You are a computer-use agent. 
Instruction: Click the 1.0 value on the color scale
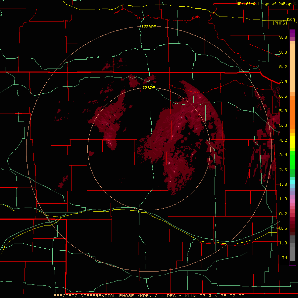(x=283, y=199)
